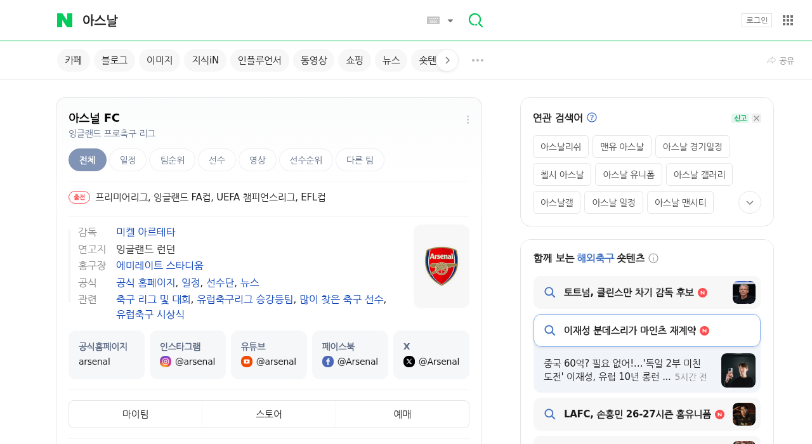Screen dimensions: 812x444
Task: Open the 미켈 아르테타 link
Action: 145,232
